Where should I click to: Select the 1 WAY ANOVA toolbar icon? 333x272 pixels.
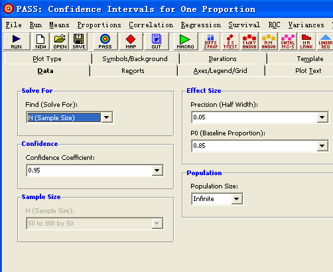pyautogui.click(x=249, y=41)
